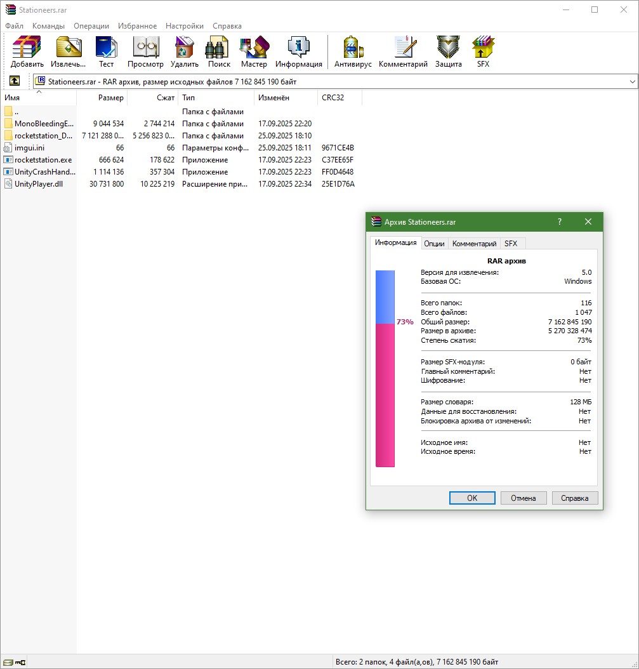Image resolution: width=639 pixels, height=669 pixels.
Task: Select the imgui.ini file name
Action: click(29, 148)
